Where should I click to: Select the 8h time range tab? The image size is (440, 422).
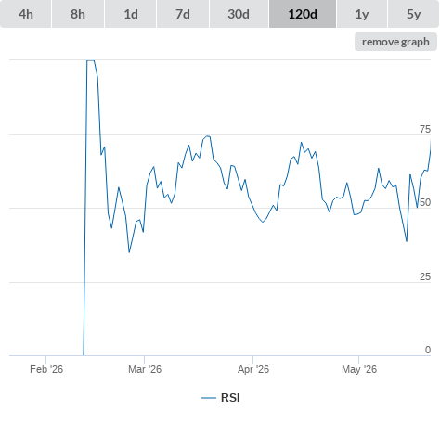point(78,14)
